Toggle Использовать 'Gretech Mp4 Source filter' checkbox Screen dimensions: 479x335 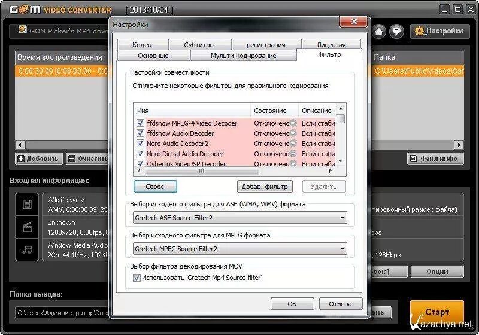click(137, 278)
